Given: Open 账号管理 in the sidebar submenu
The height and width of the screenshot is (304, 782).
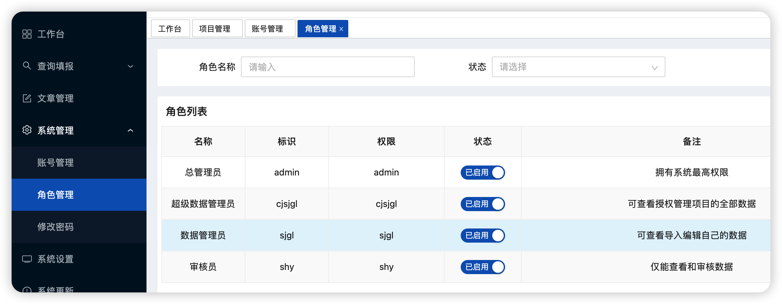Looking at the screenshot, I should 79,163.
